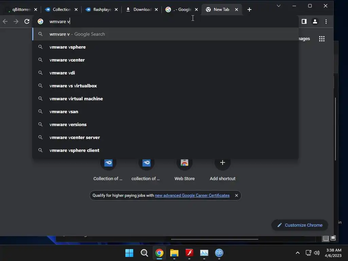Reload the page with the refresh icon
The width and height of the screenshot is (348, 261).
tap(27, 21)
